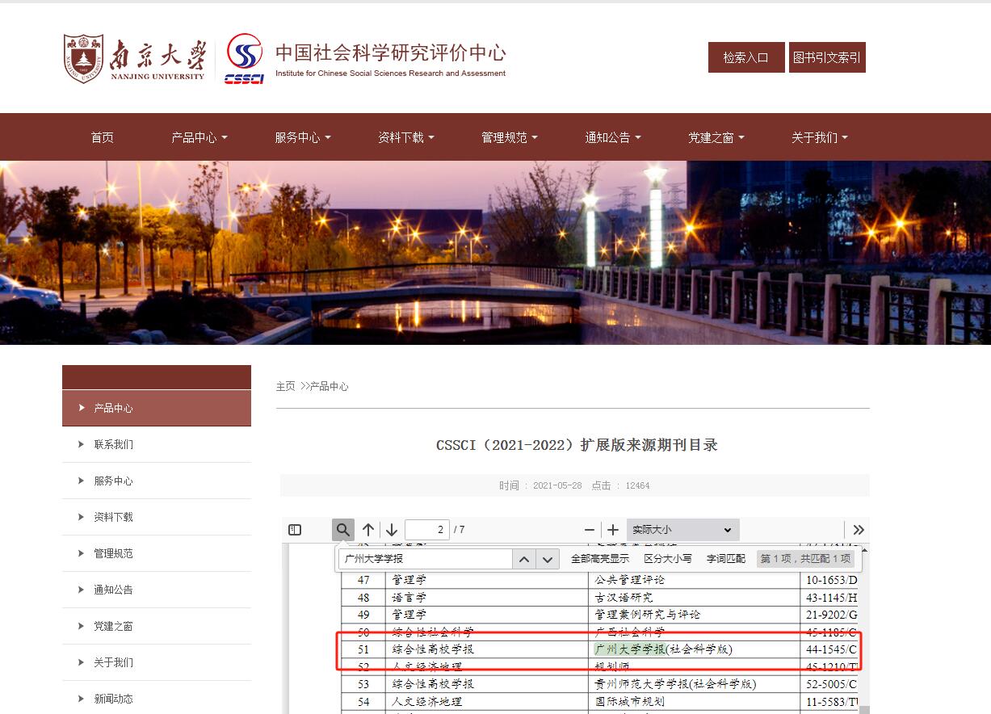
Task: Click the PDF page number field
Action: (427, 530)
